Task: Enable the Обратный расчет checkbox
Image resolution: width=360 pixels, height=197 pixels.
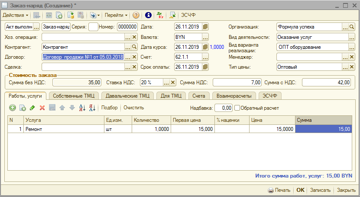Action: click(x=237, y=108)
